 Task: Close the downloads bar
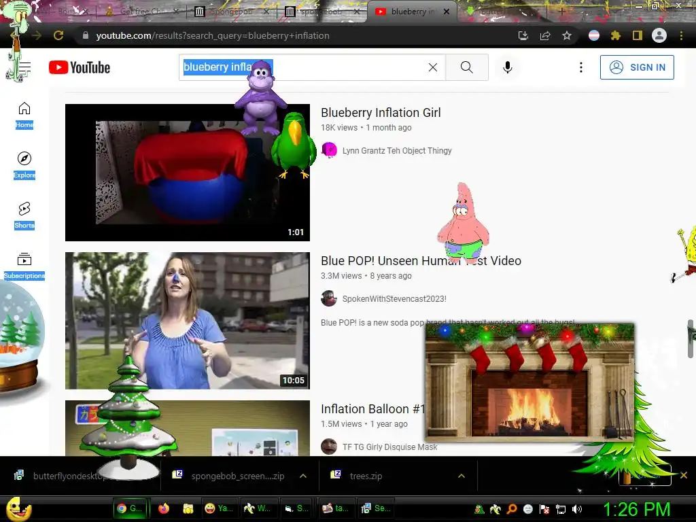click(x=684, y=475)
